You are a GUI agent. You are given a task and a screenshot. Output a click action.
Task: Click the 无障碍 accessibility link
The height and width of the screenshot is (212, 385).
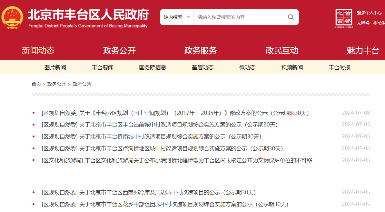(363, 23)
